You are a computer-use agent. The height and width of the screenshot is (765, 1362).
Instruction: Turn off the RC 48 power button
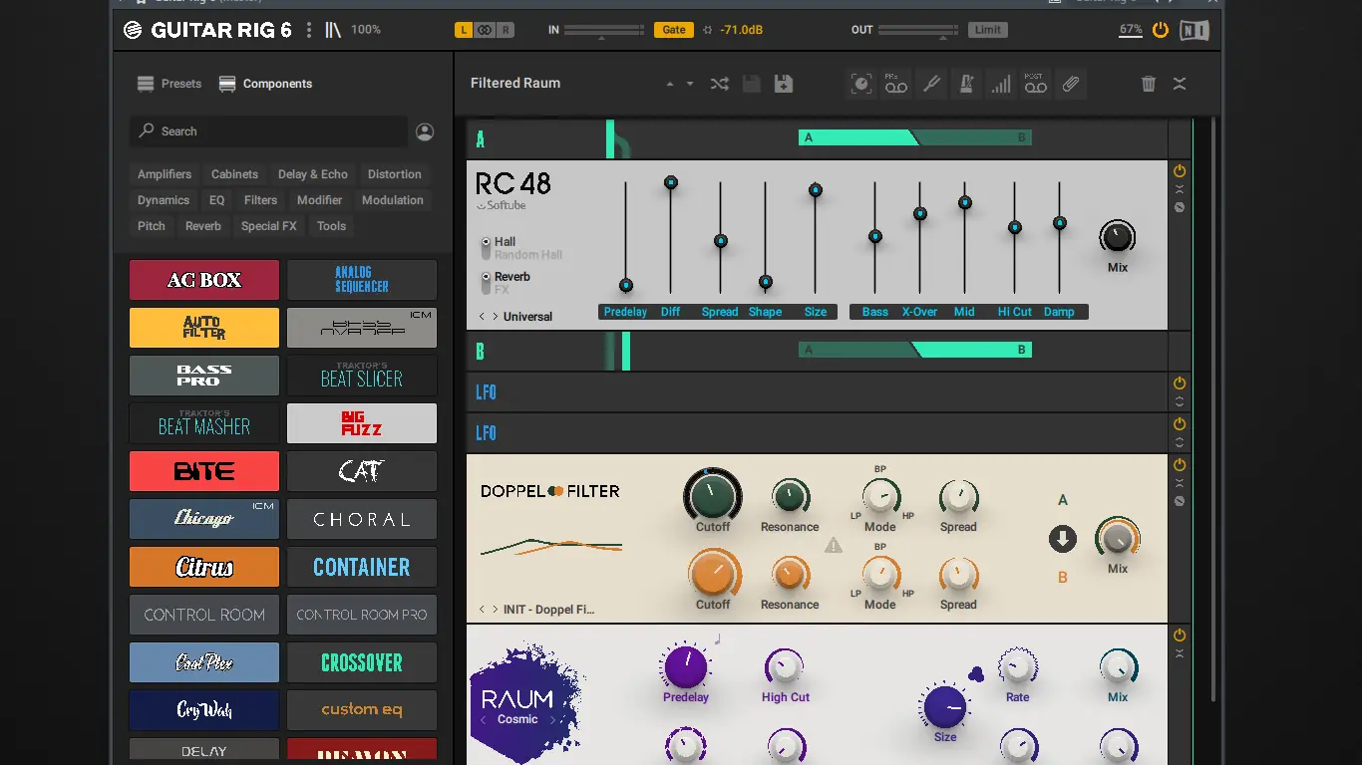point(1180,171)
